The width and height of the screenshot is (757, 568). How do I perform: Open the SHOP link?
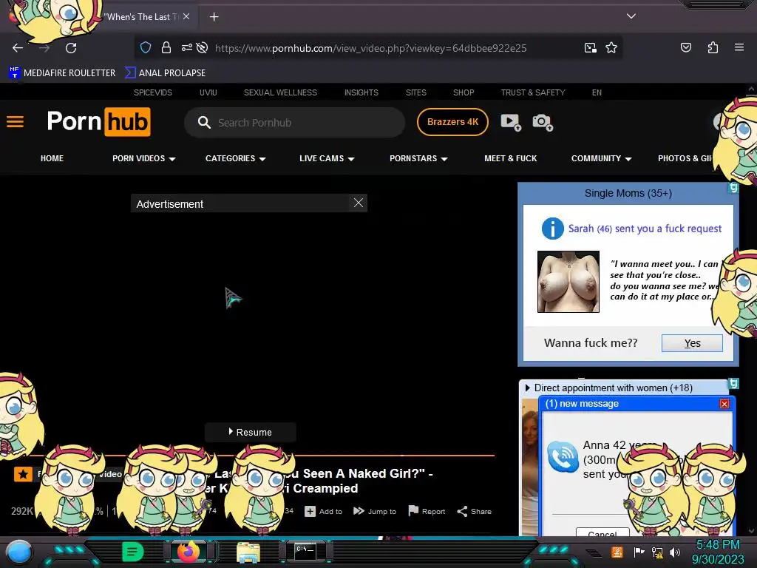click(464, 92)
